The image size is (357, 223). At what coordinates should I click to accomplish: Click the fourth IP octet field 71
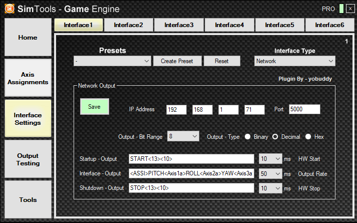coord(254,110)
